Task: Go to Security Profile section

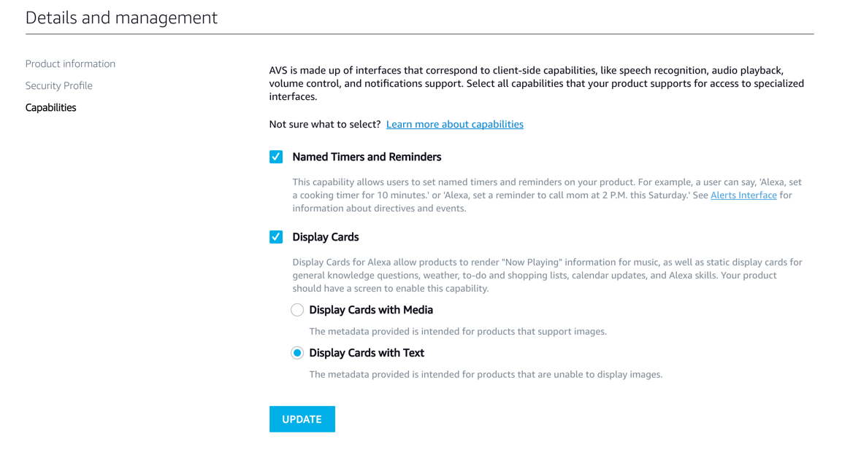Action: pos(58,85)
